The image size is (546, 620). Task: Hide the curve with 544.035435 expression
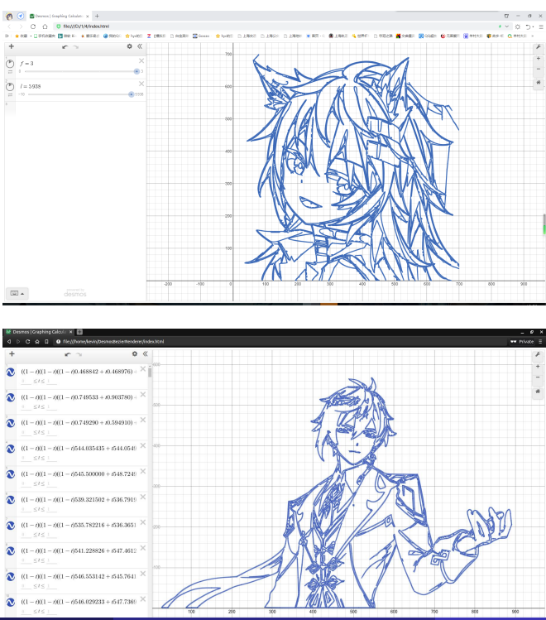pyautogui.click(x=11, y=449)
